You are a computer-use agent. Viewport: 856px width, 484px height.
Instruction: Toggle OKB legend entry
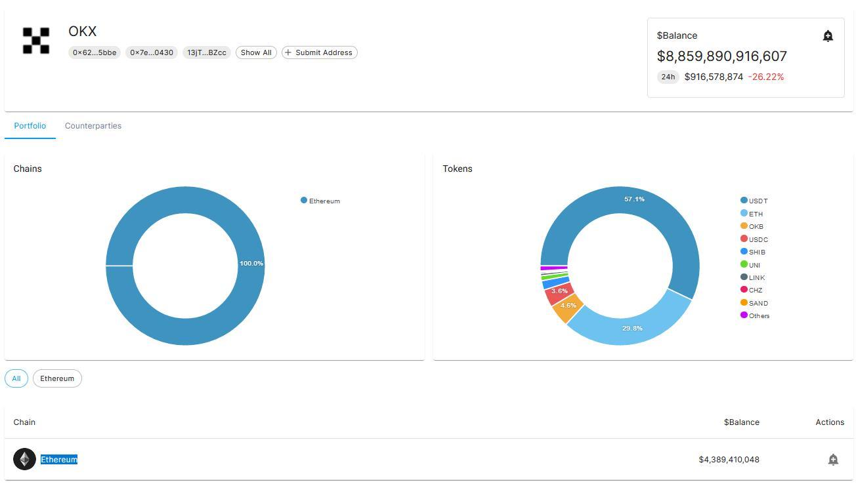752,226
